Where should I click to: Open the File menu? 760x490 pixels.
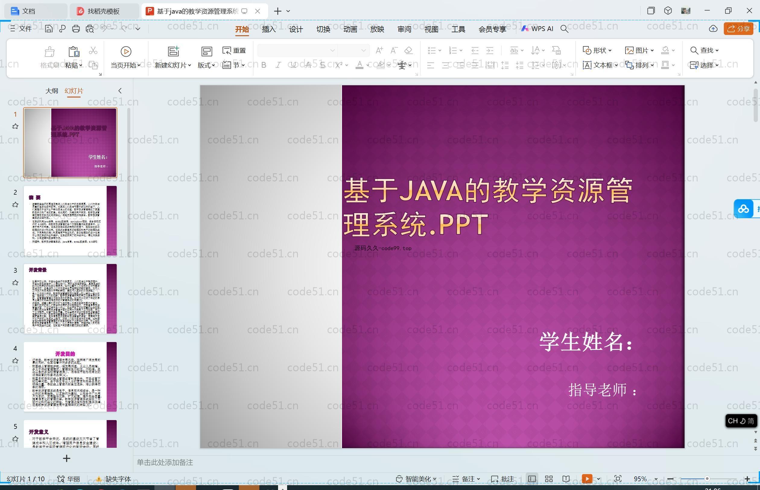21,29
